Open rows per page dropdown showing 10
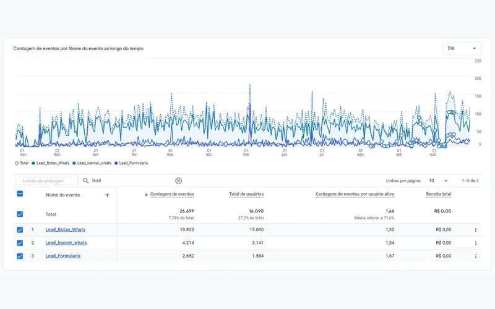The width and height of the screenshot is (495, 309). coord(438,180)
